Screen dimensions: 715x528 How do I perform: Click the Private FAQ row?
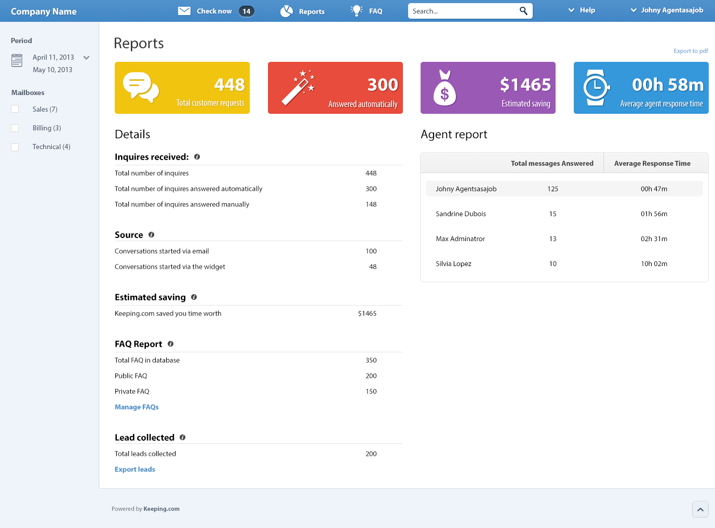pos(259,391)
